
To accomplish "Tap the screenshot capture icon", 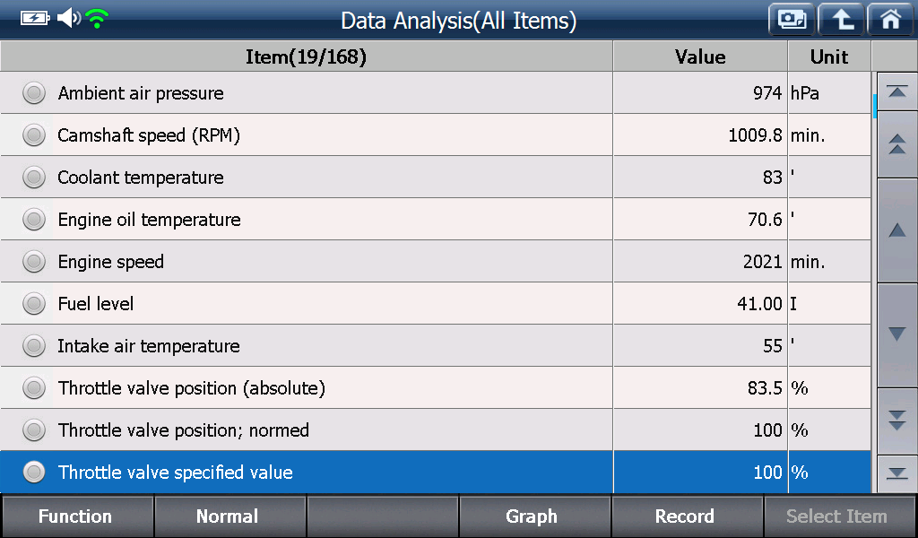I will click(792, 20).
